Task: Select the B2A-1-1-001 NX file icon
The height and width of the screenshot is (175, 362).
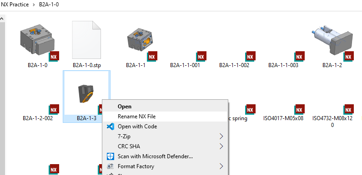Action: point(201,56)
